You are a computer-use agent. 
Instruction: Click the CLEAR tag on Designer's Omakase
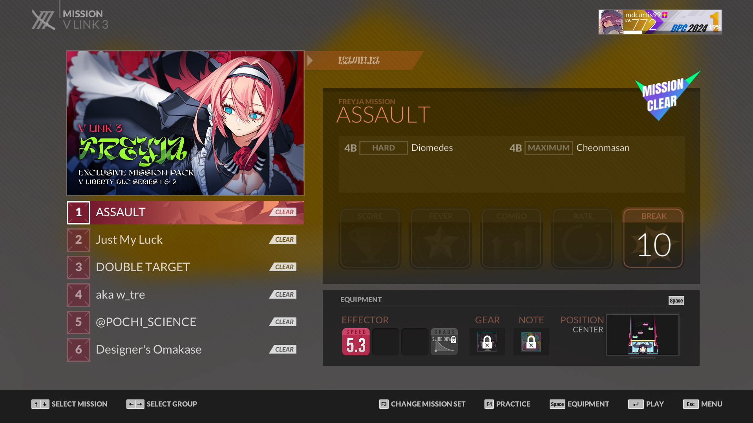(x=283, y=349)
